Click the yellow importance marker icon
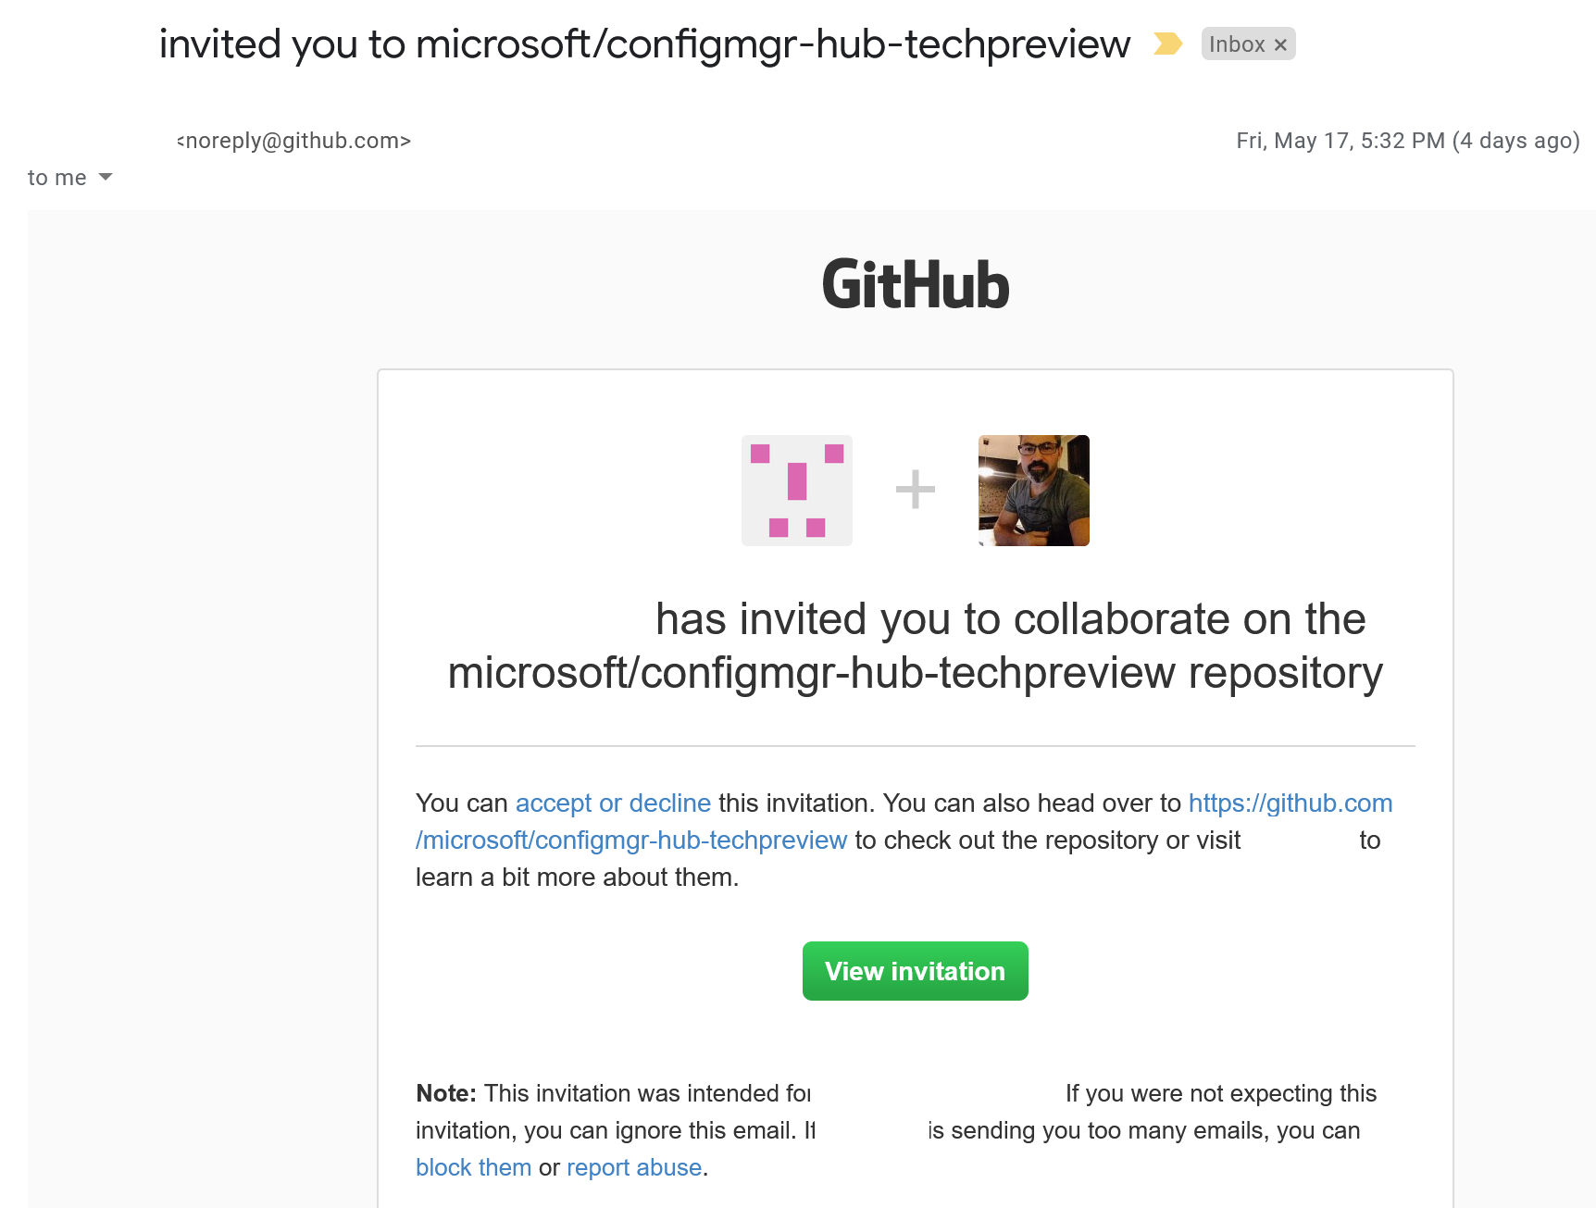 [x=1167, y=44]
